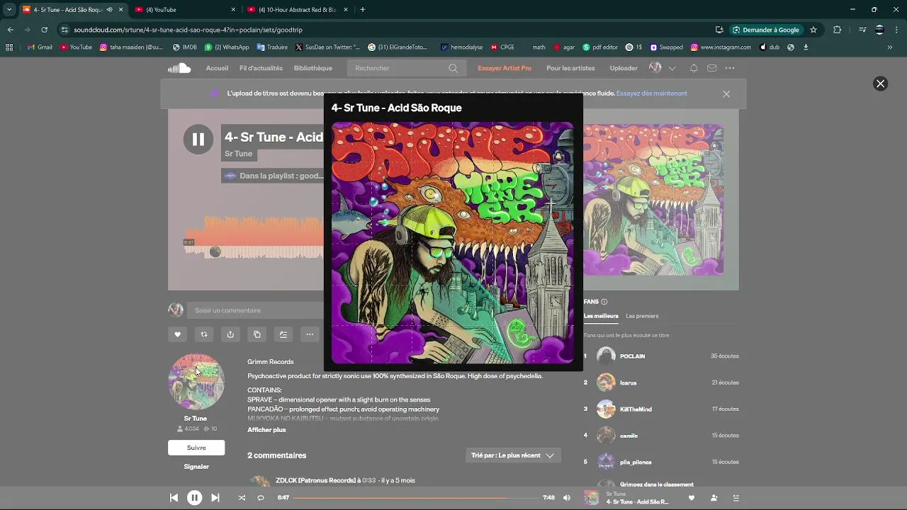Open header more options dots

point(730,68)
